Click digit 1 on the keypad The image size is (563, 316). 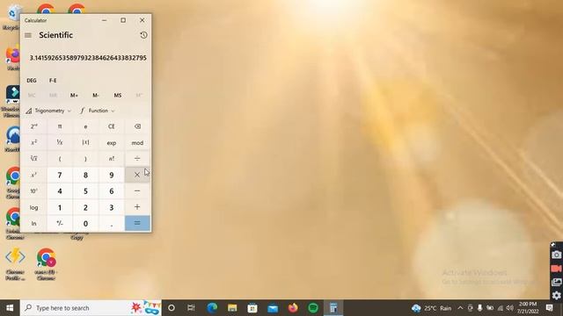(60, 207)
